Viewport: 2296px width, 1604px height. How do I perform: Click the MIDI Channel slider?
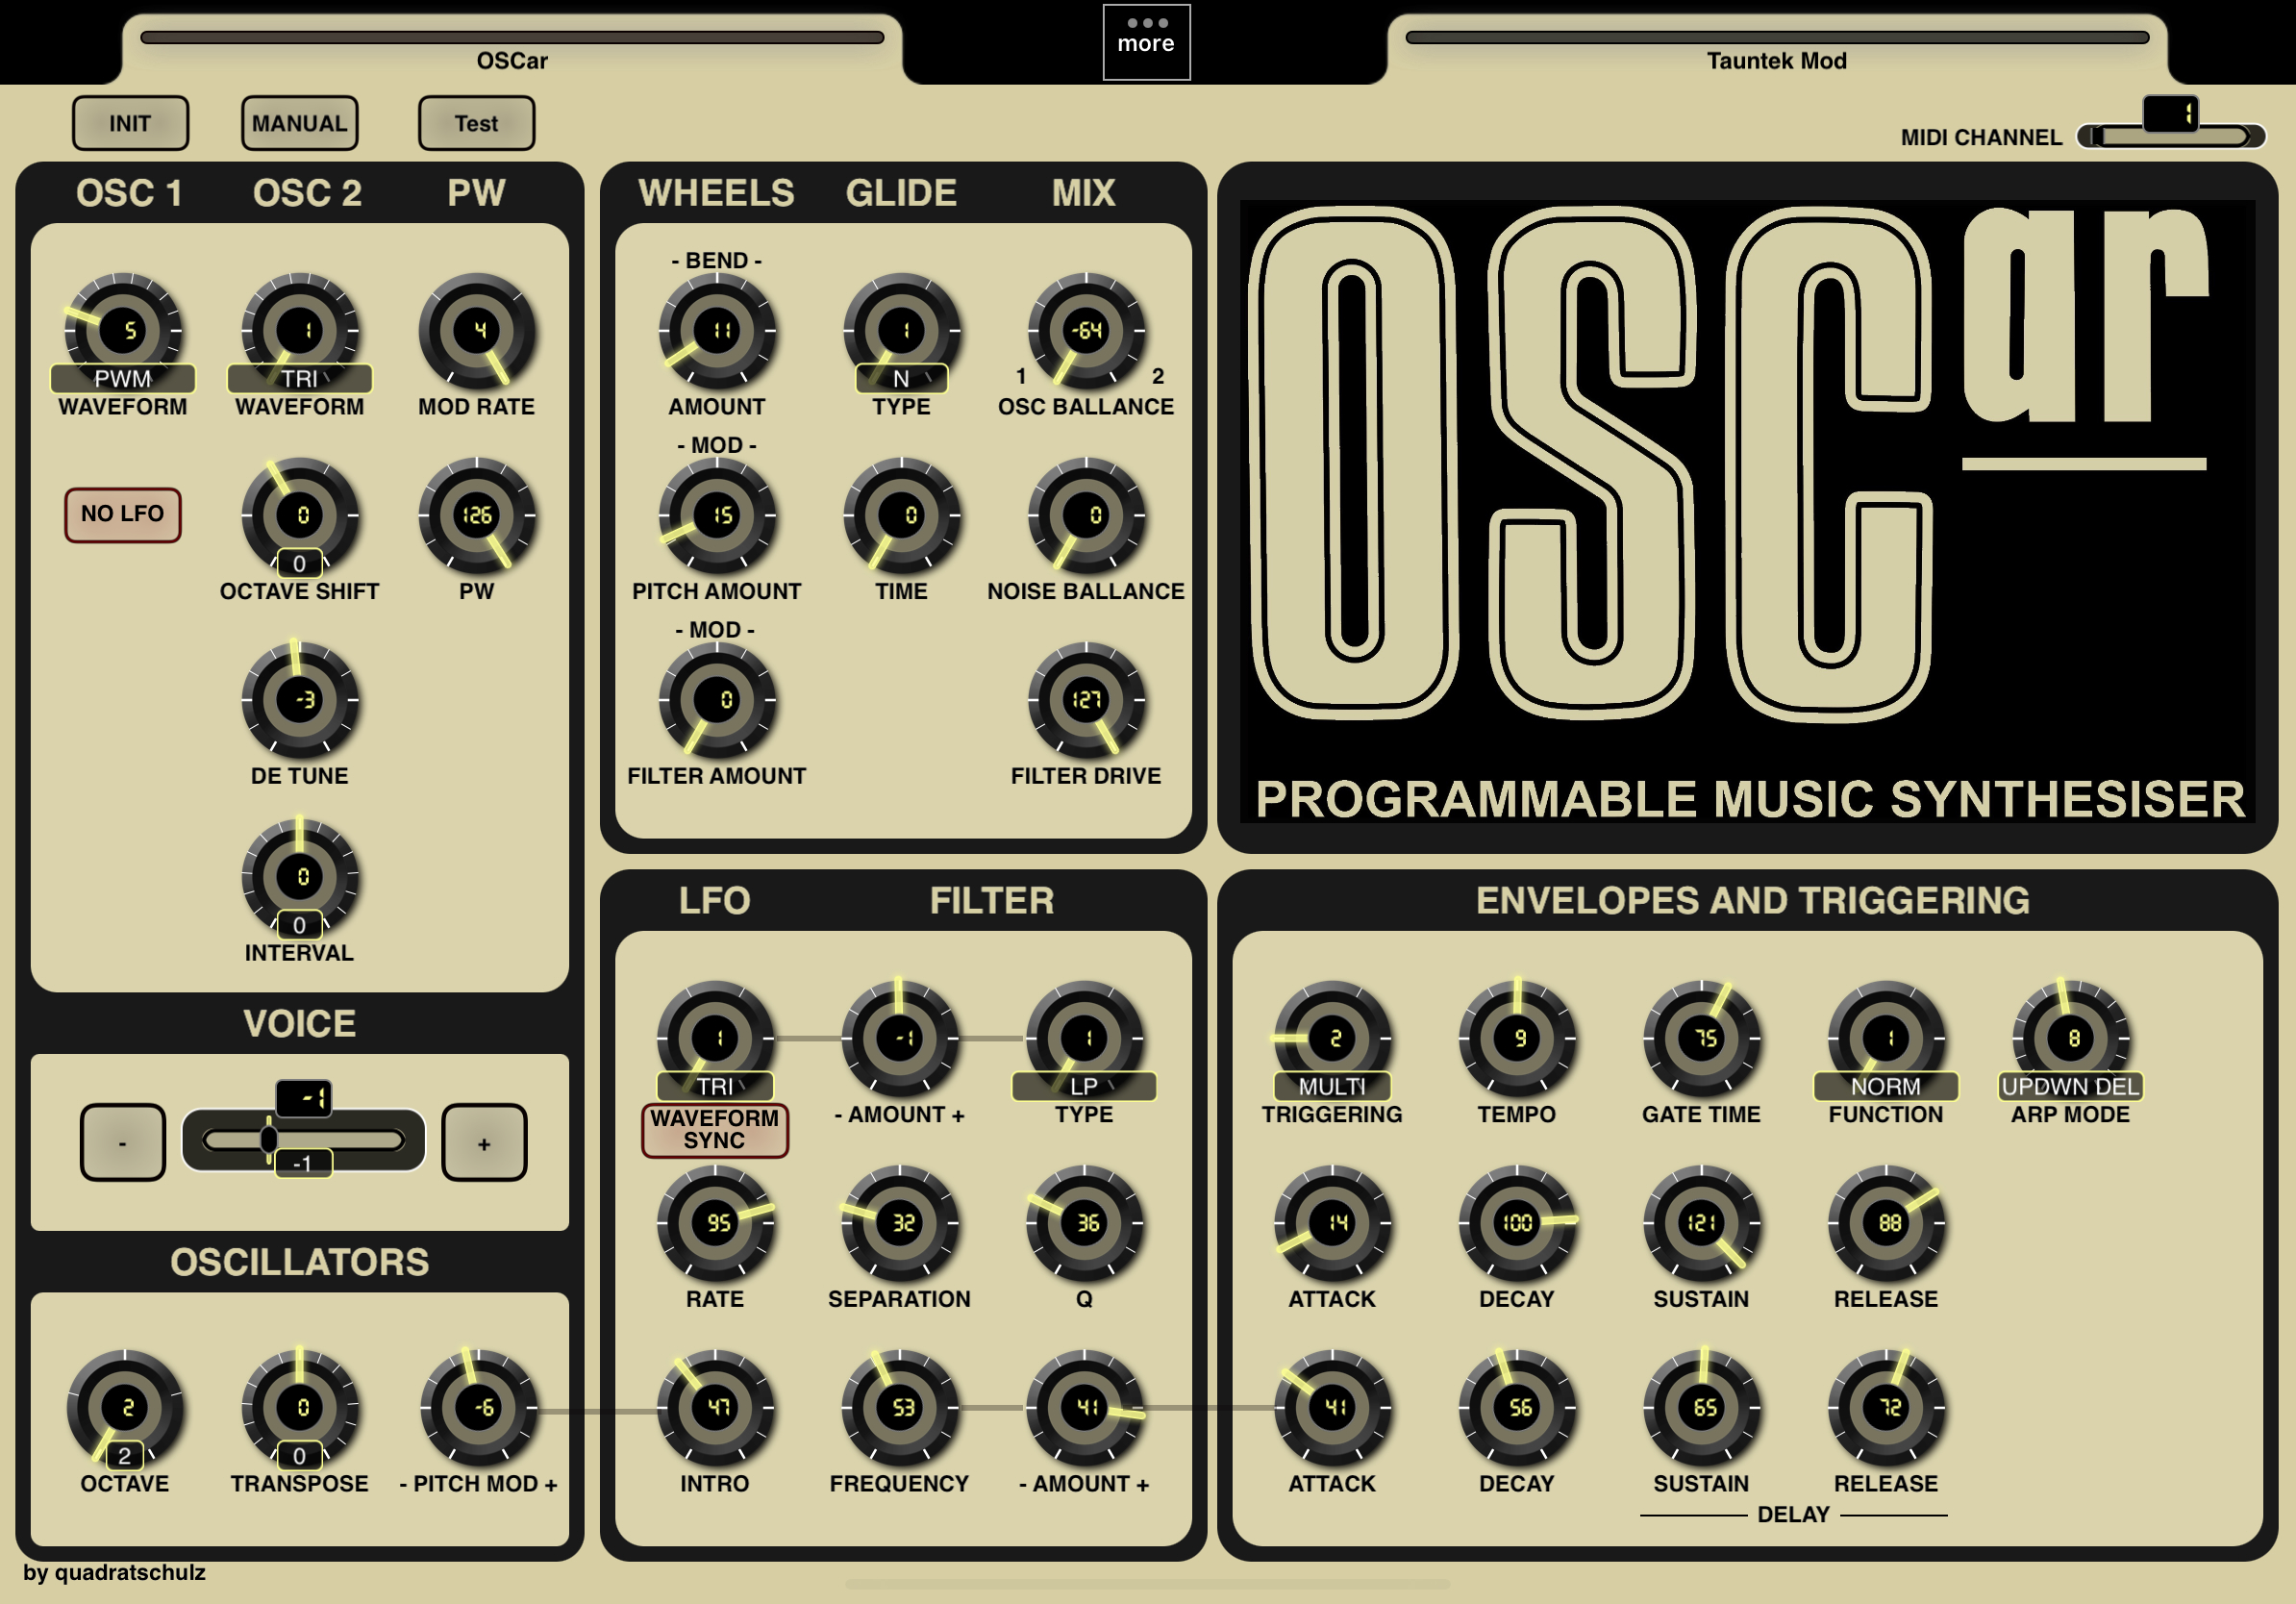coord(2172,136)
